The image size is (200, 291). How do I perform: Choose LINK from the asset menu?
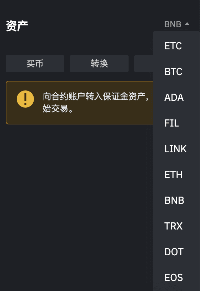(x=175, y=149)
